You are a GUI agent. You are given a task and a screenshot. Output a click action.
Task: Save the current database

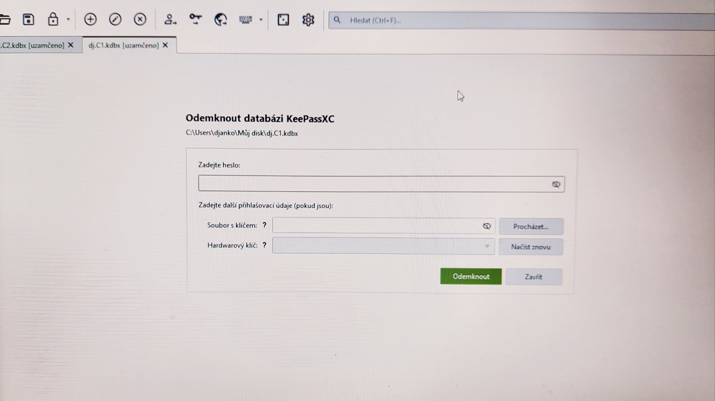(28, 19)
